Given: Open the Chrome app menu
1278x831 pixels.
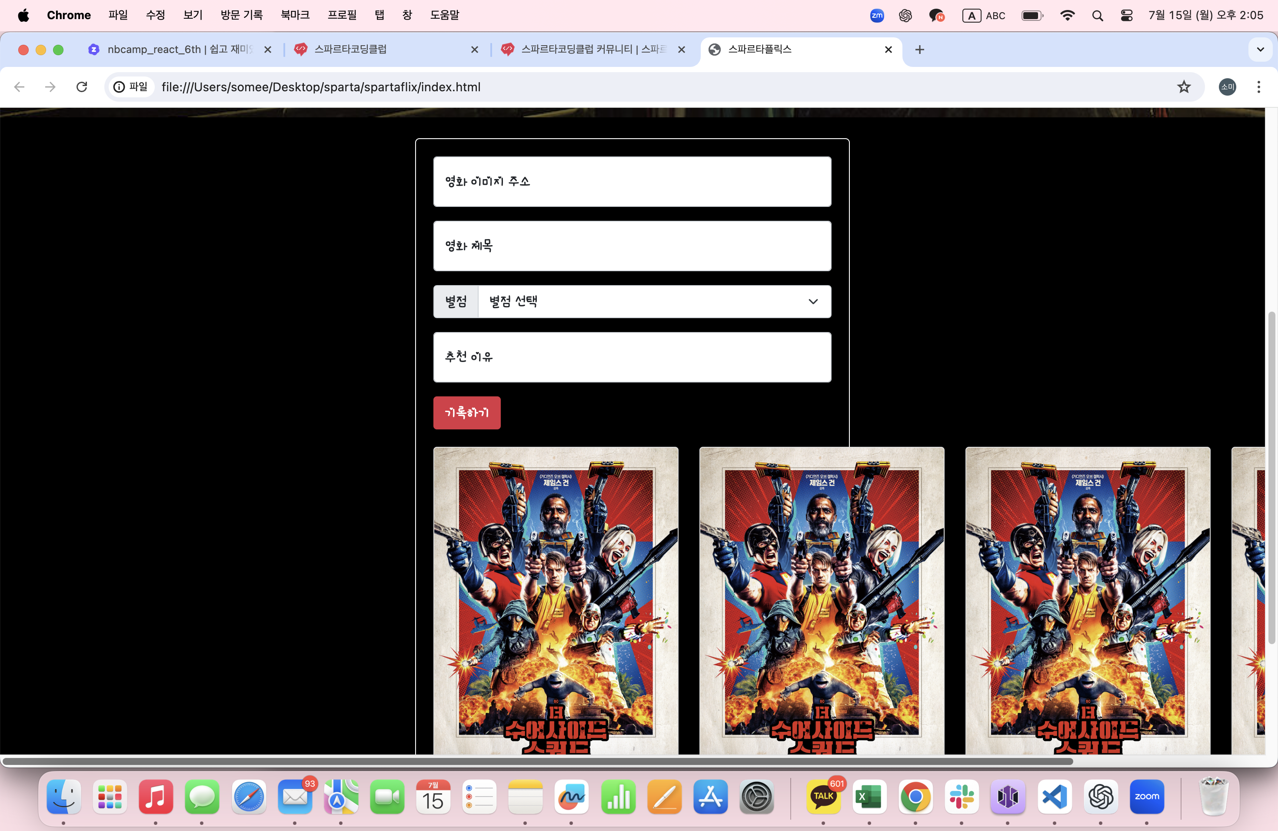Looking at the screenshot, I should click(69, 15).
